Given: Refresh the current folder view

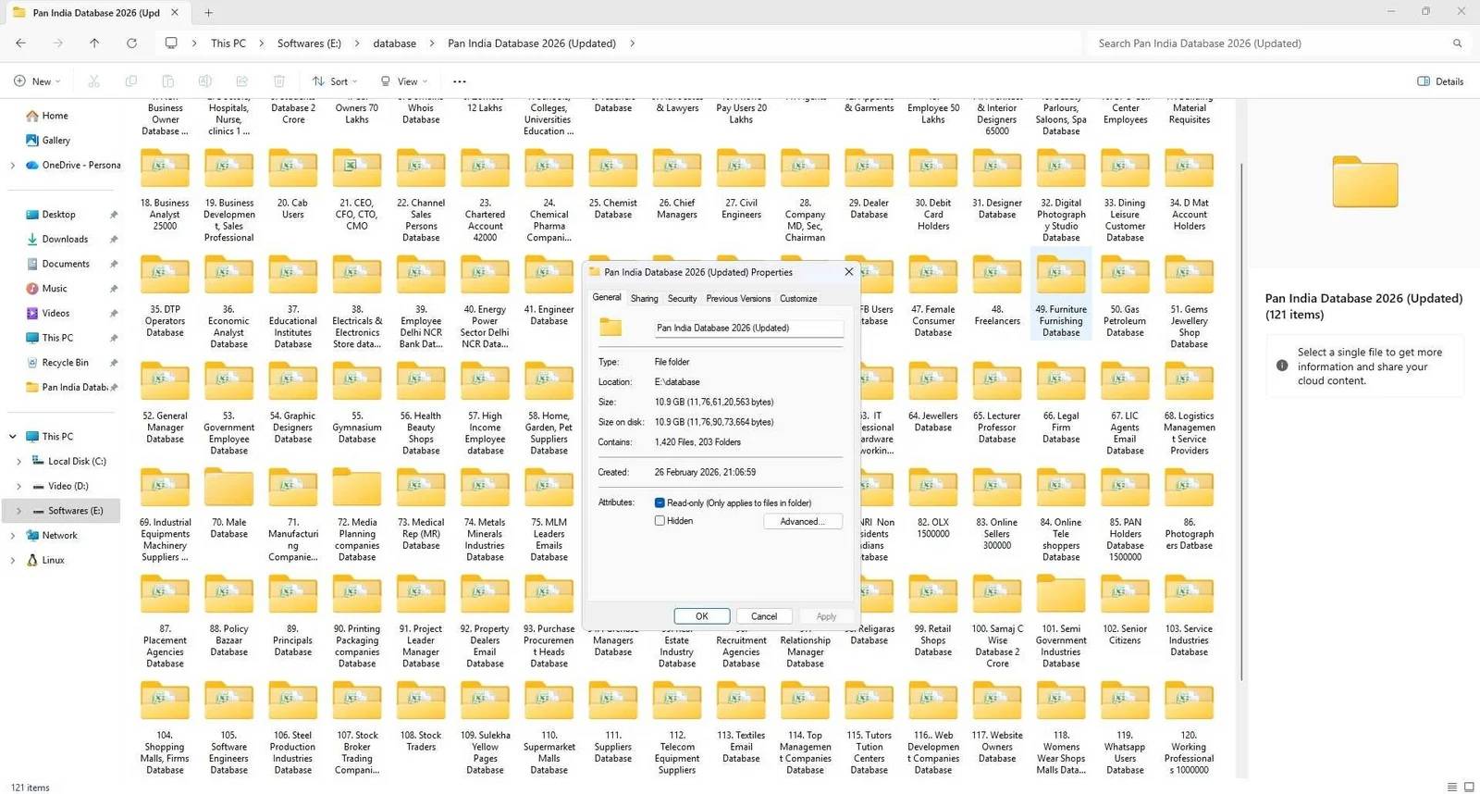Looking at the screenshot, I should (131, 43).
